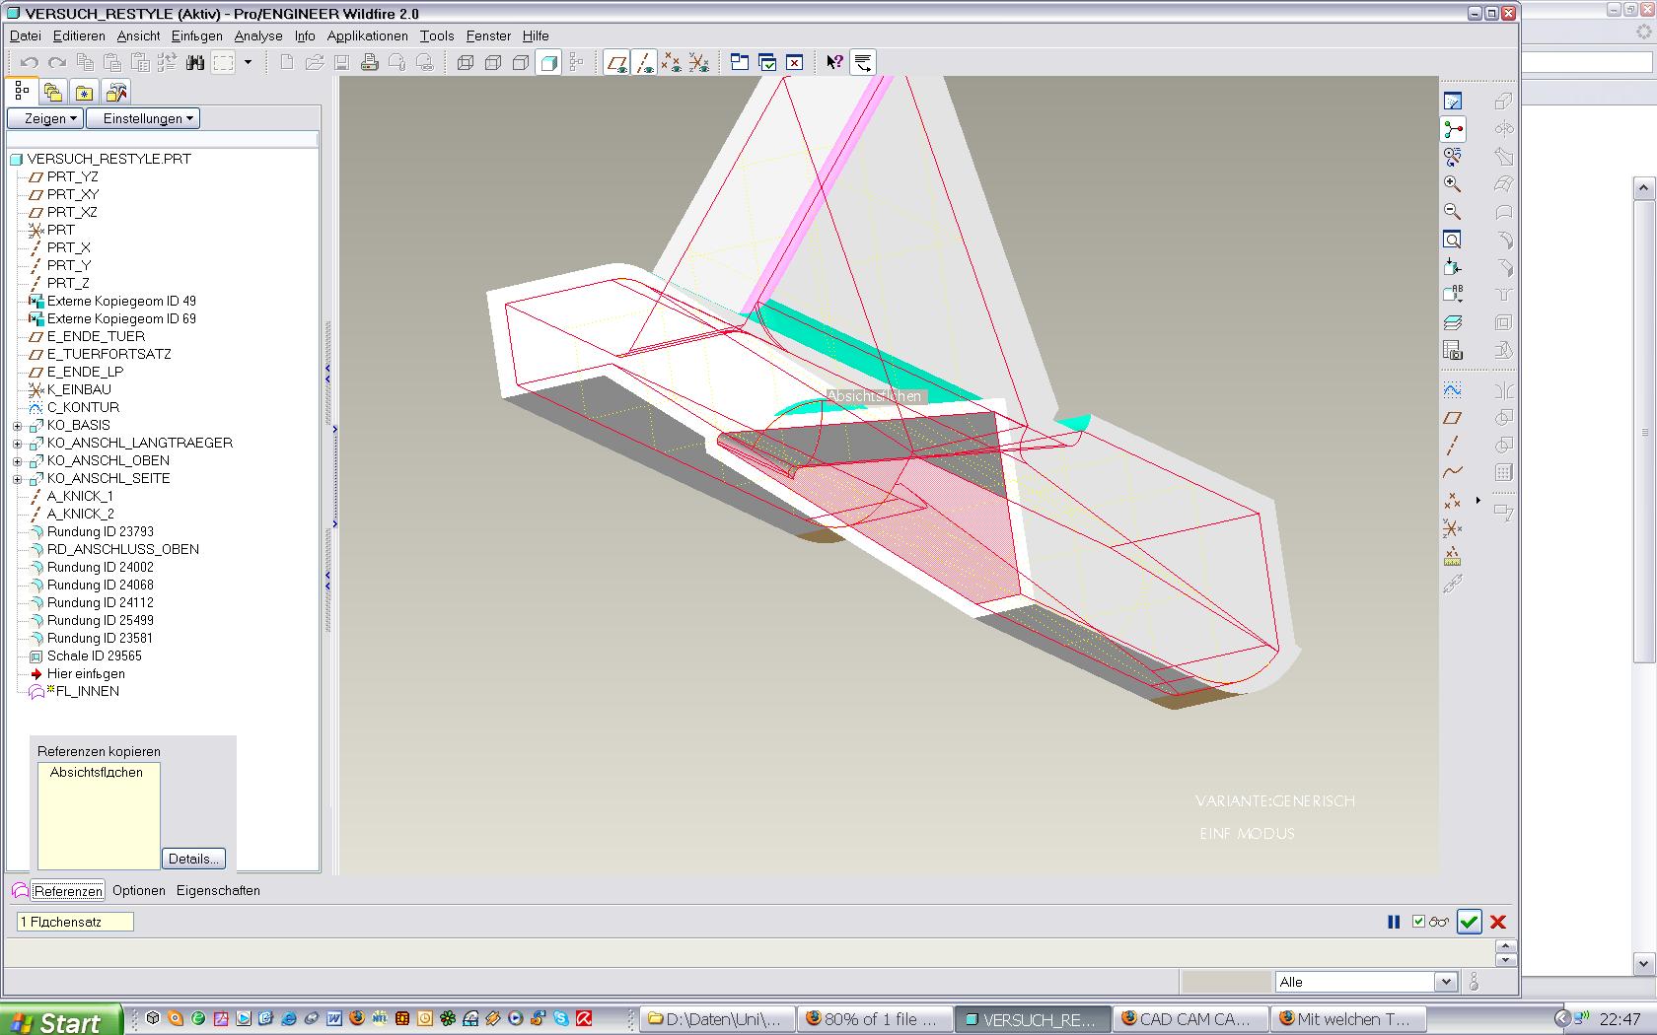
Task: Click the binoculars search tool icon
Action: [195, 63]
